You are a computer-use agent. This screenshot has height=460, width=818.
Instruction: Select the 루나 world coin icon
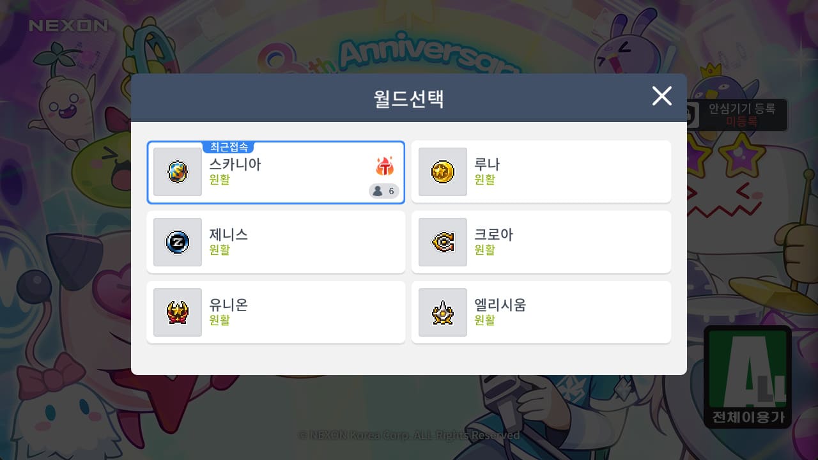(x=443, y=172)
